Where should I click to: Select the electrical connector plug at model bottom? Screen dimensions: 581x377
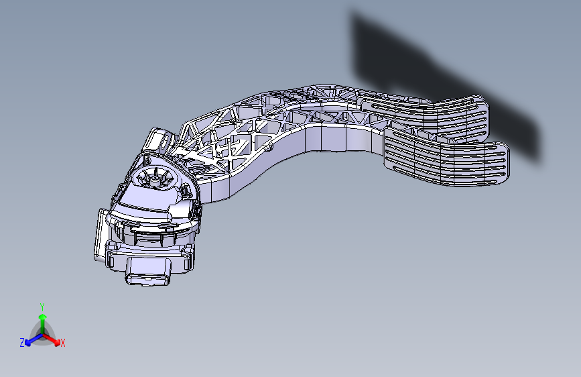(148, 270)
